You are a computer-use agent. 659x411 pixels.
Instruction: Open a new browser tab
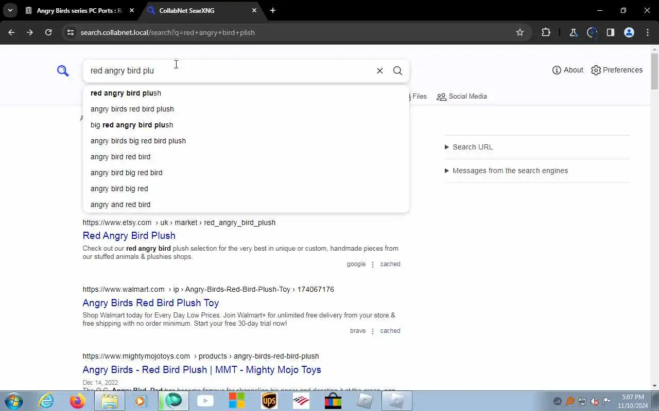pos(273,10)
